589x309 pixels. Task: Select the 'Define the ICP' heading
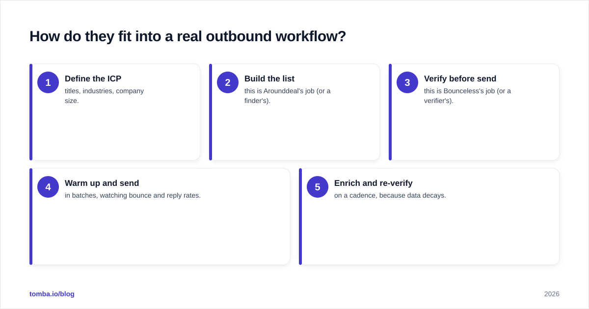93,78
